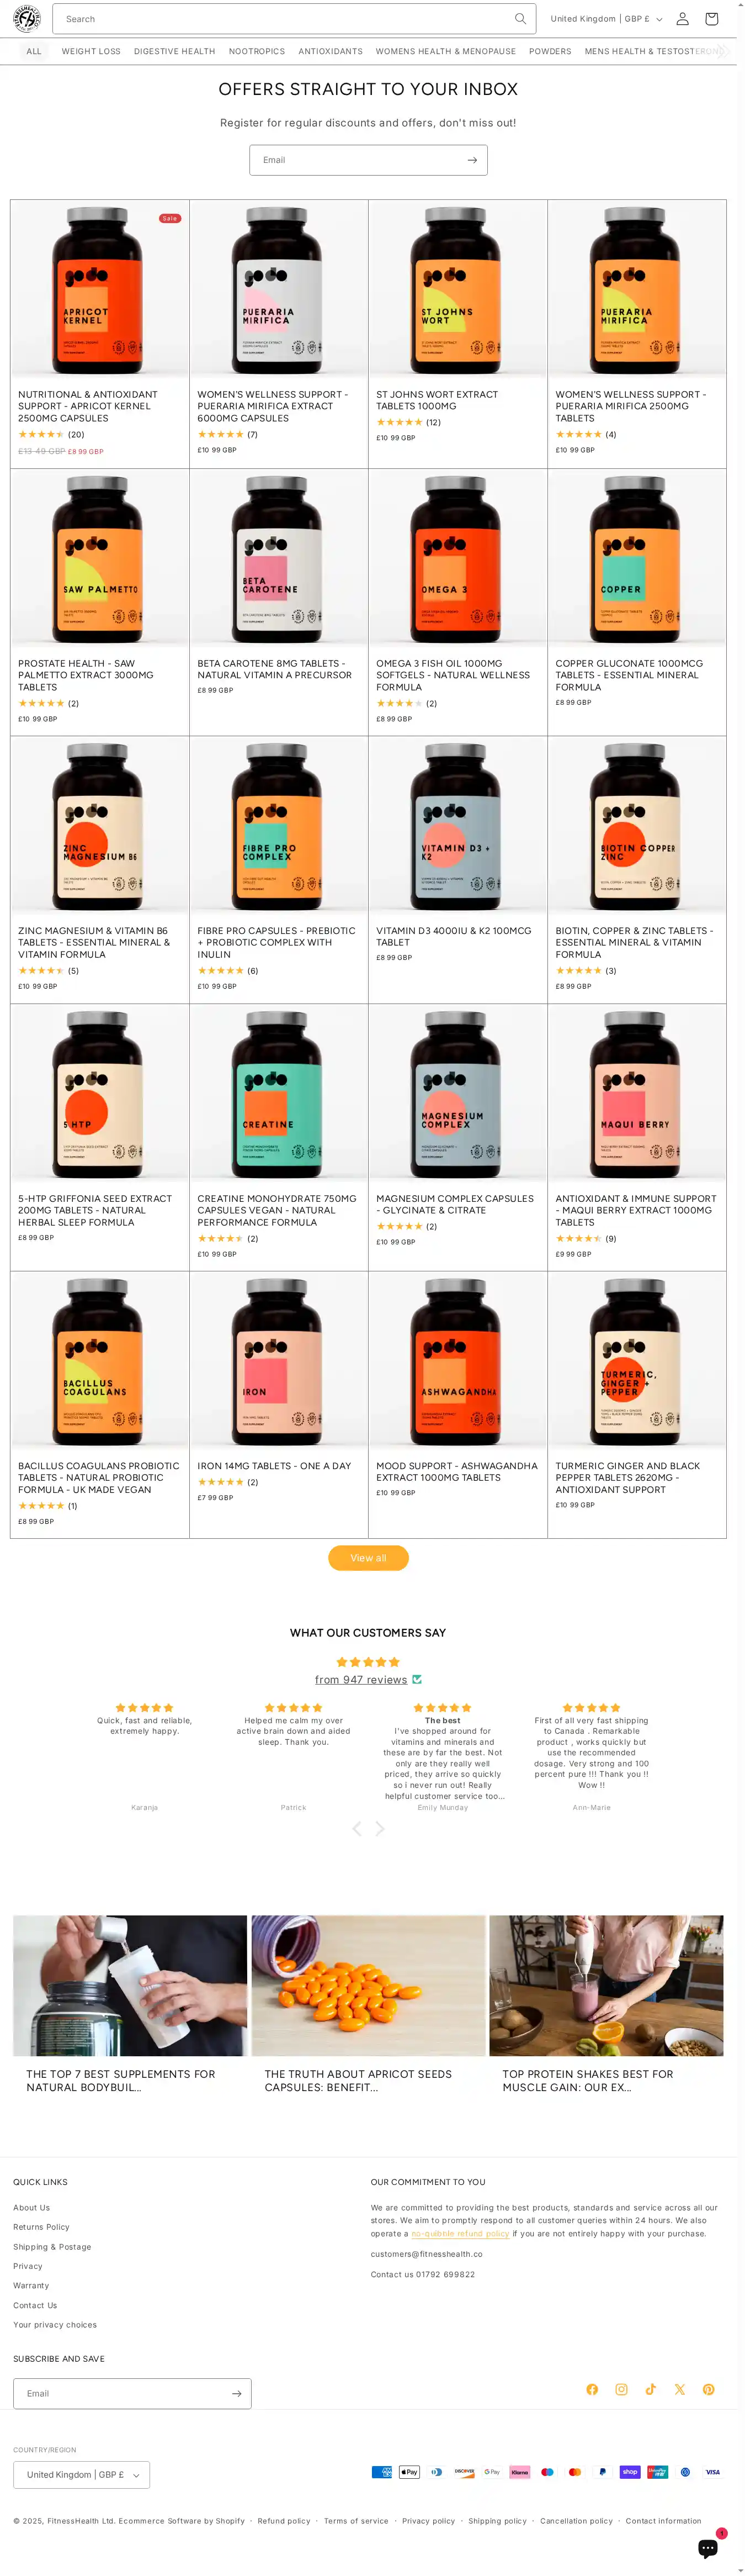This screenshot has width=745, height=2576.
Task: Select the Weight Loss menu item
Action: pos(91,51)
